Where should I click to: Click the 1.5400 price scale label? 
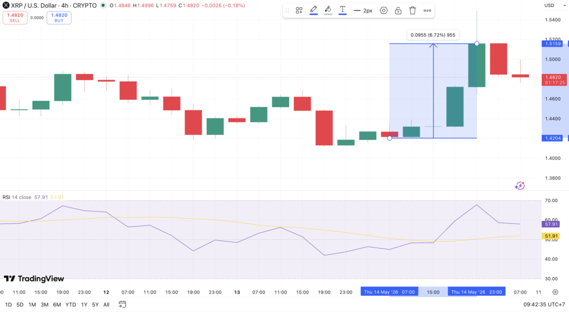(x=552, y=19)
